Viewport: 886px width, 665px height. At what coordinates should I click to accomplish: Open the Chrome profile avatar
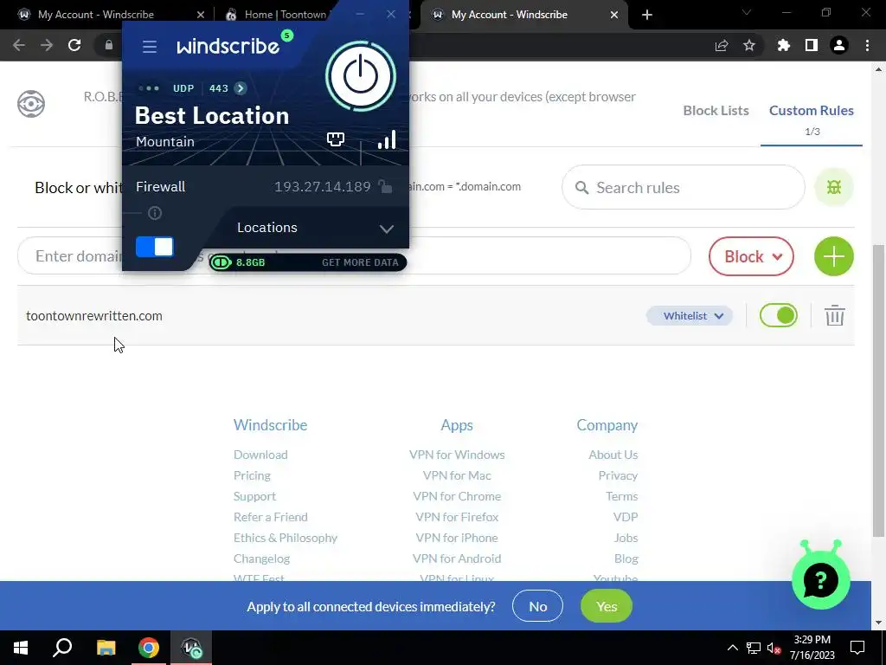(x=839, y=45)
